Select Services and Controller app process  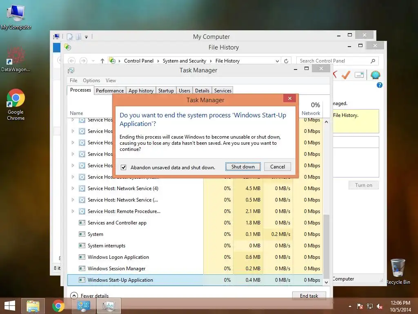click(195, 223)
